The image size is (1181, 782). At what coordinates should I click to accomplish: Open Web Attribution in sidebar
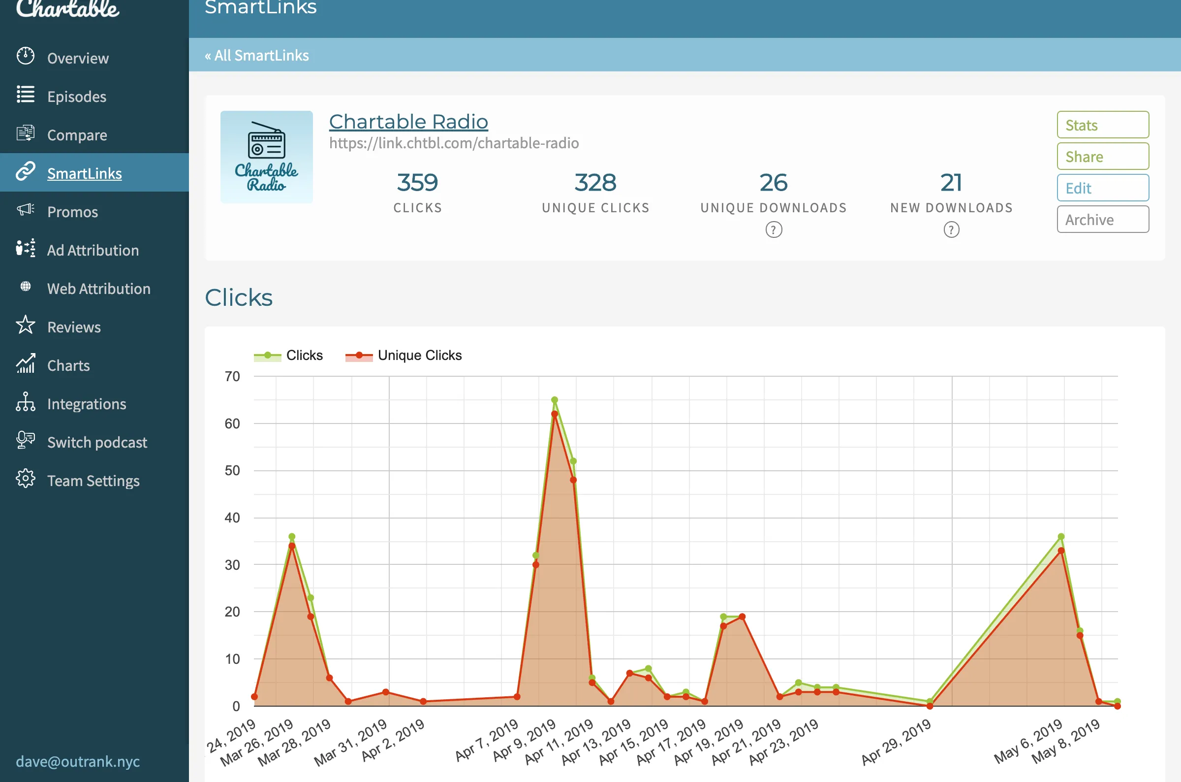[x=99, y=289]
